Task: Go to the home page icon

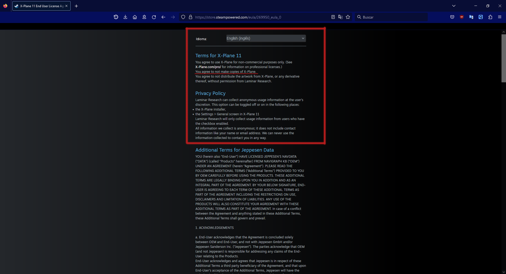Action: [x=135, y=17]
